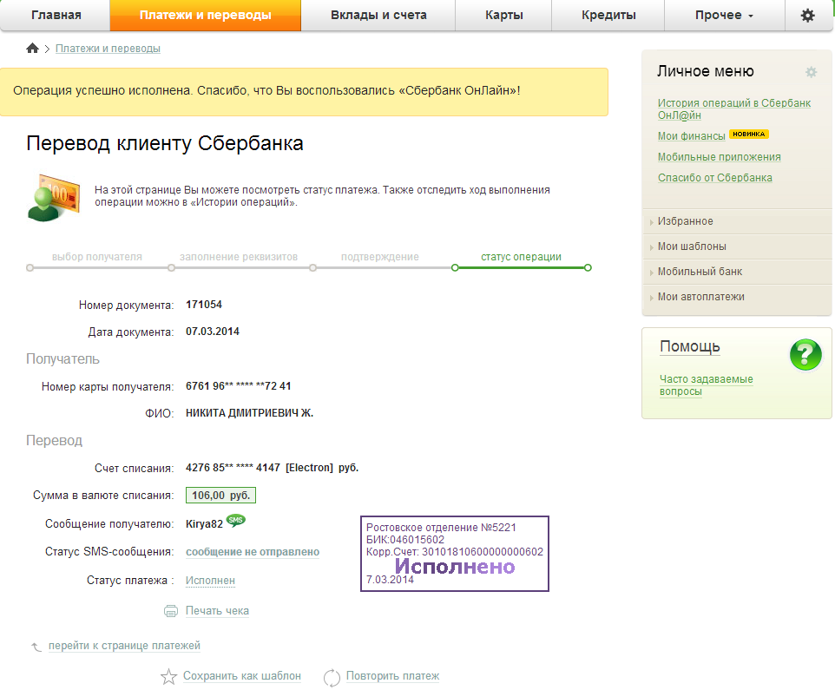Click the message text Kirya82
The width and height of the screenshot is (835, 690).
point(205,524)
